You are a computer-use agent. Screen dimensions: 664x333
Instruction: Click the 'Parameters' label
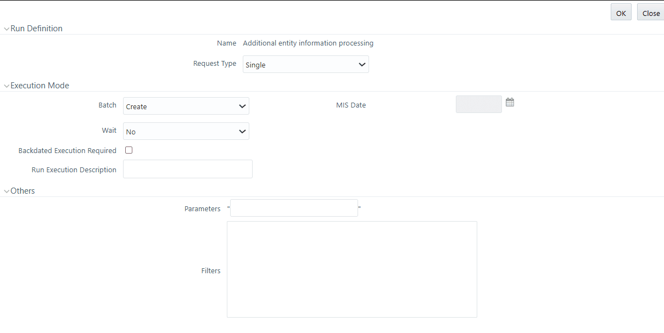203,209
